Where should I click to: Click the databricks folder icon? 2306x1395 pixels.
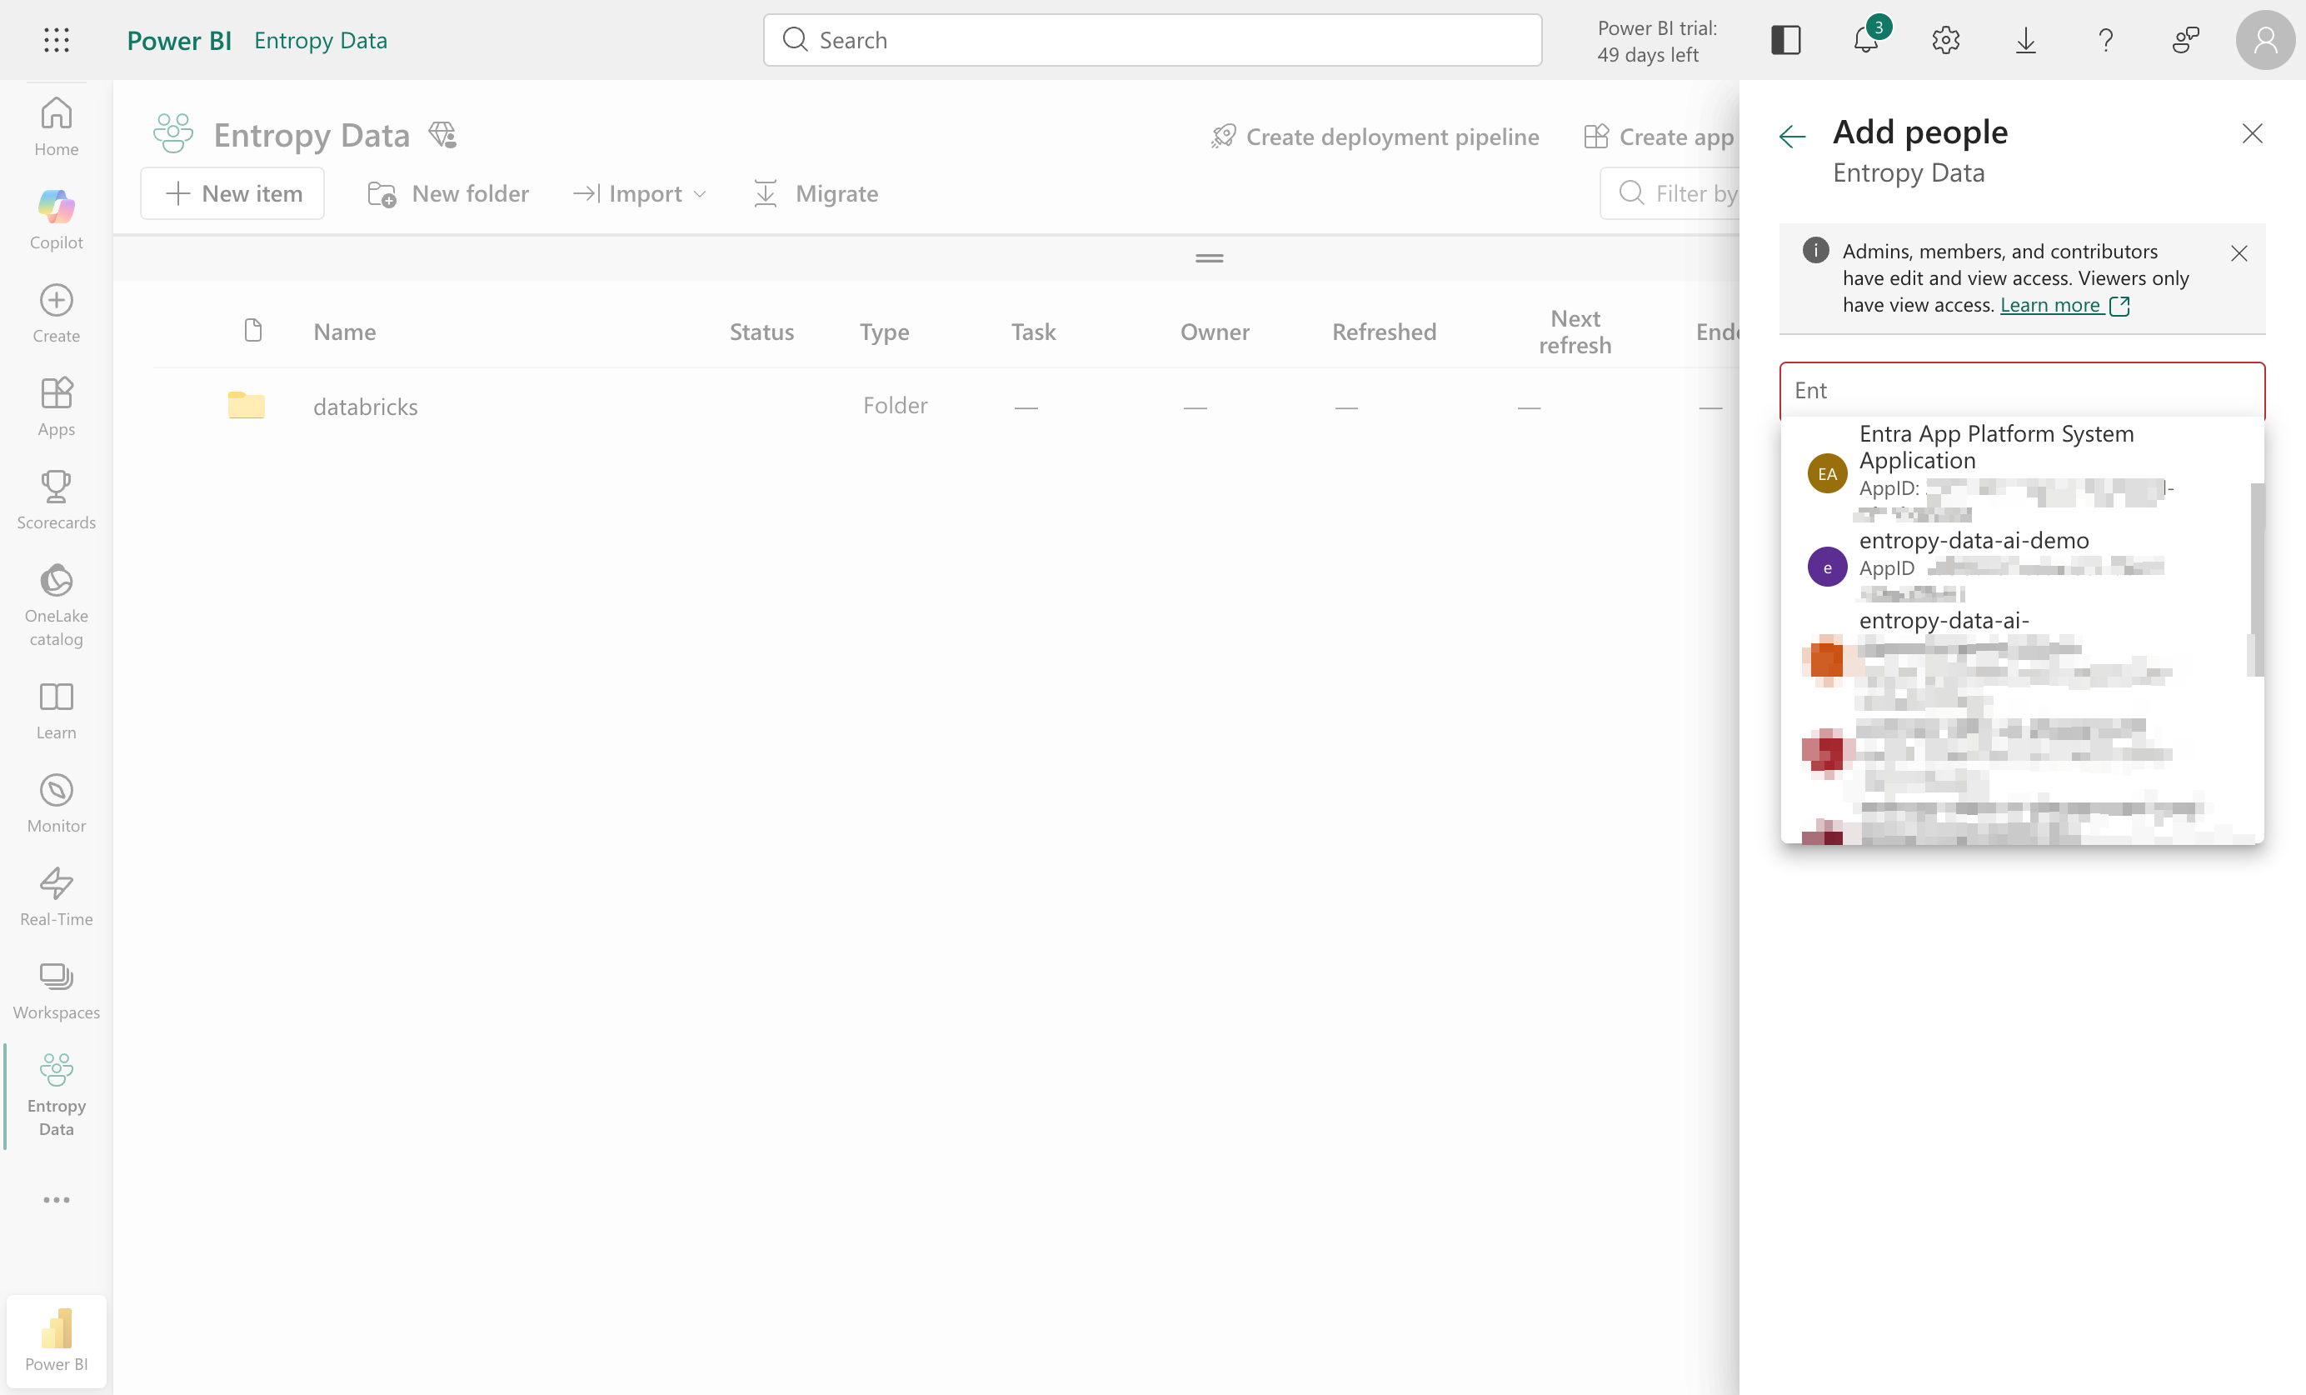click(246, 405)
